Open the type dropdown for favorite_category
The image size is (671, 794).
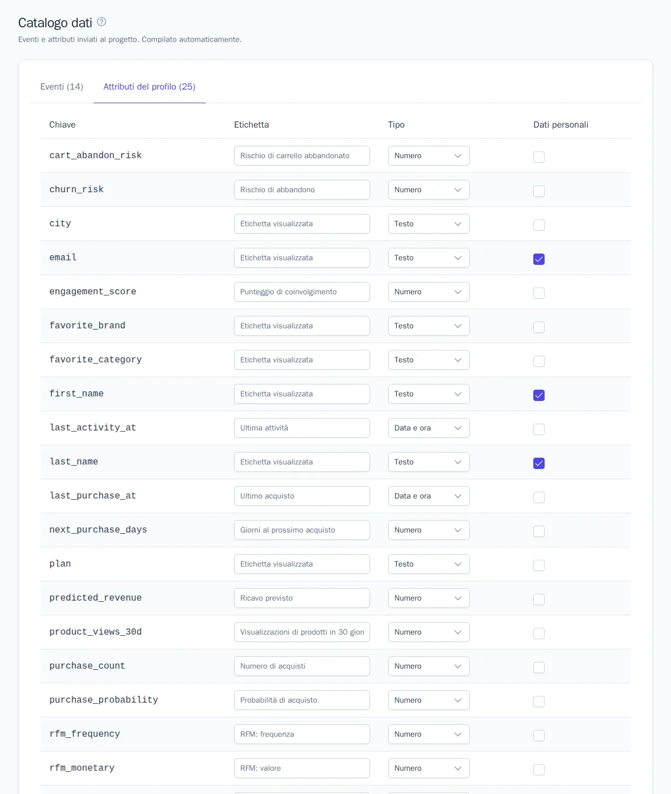pyautogui.click(x=429, y=360)
